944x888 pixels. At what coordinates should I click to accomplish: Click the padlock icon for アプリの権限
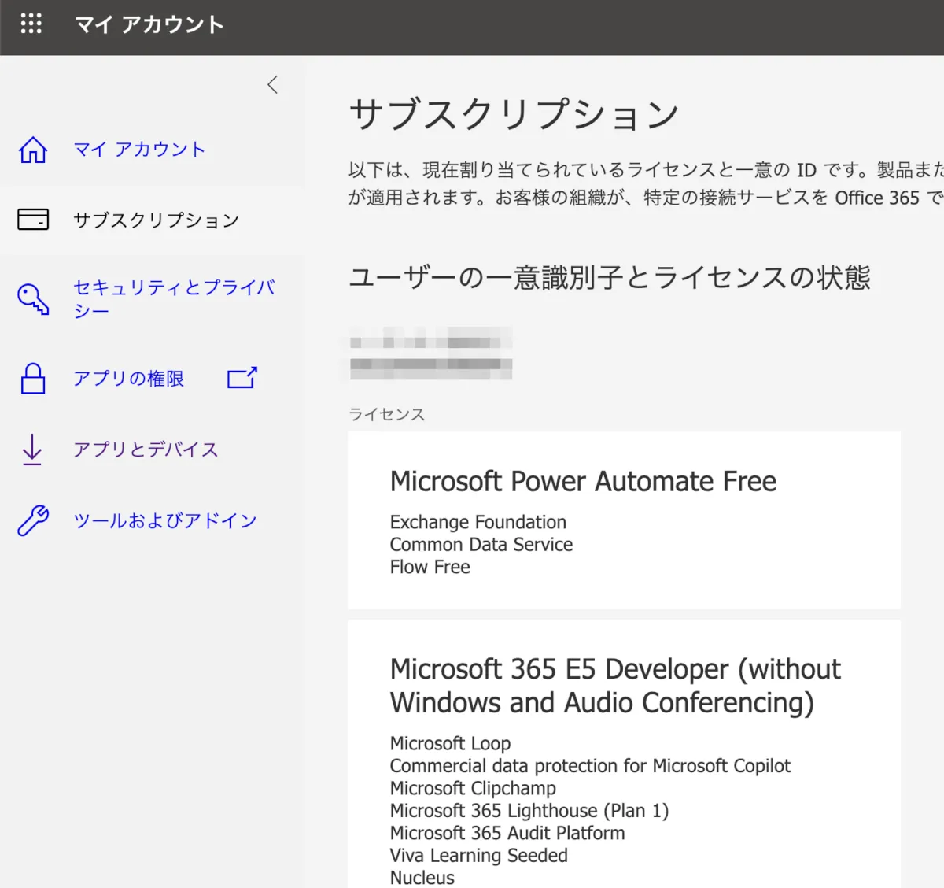33,379
